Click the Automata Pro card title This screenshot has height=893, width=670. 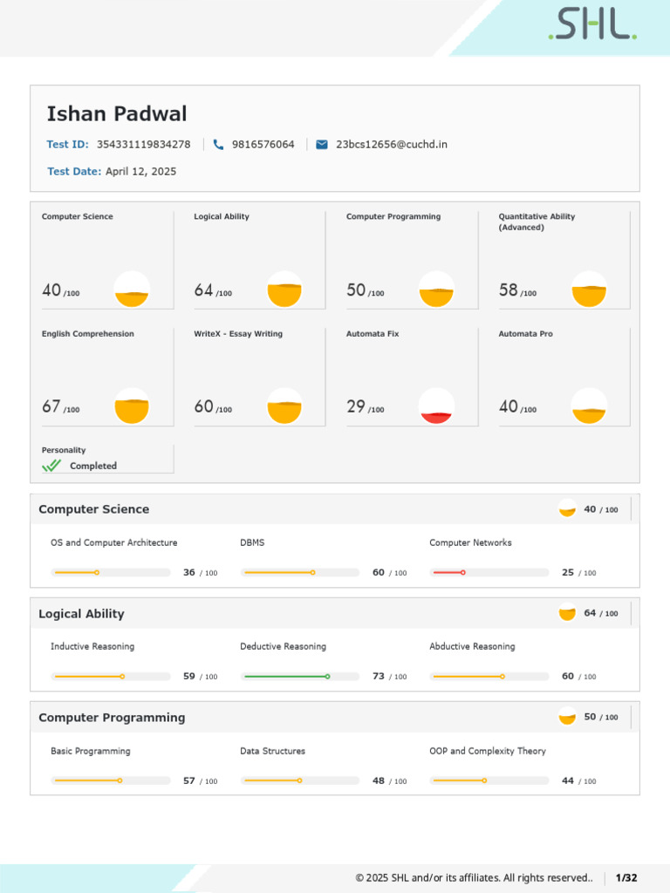(526, 334)
